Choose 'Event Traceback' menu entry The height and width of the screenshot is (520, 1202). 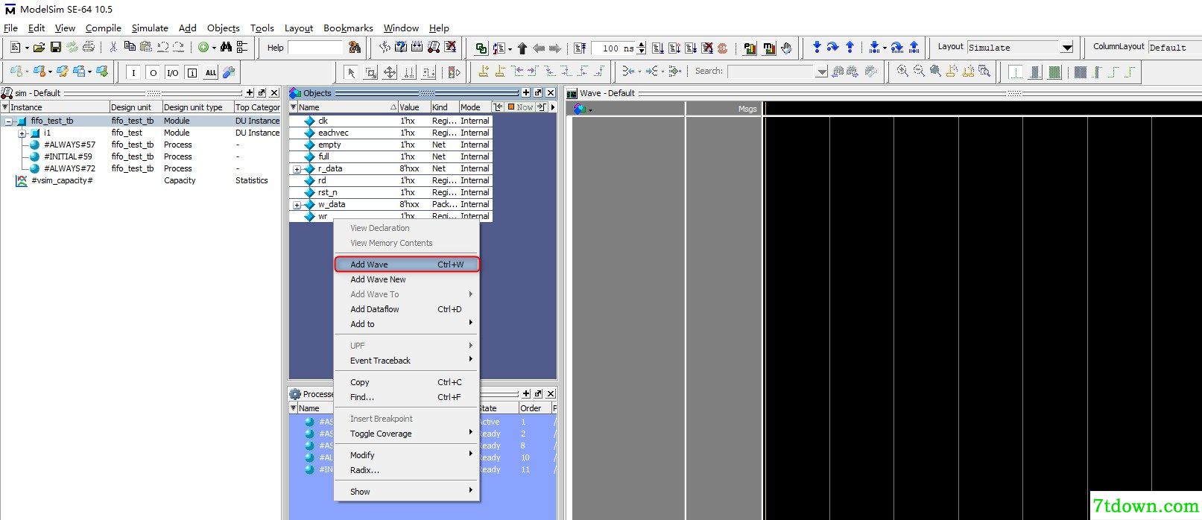(407, 361)
